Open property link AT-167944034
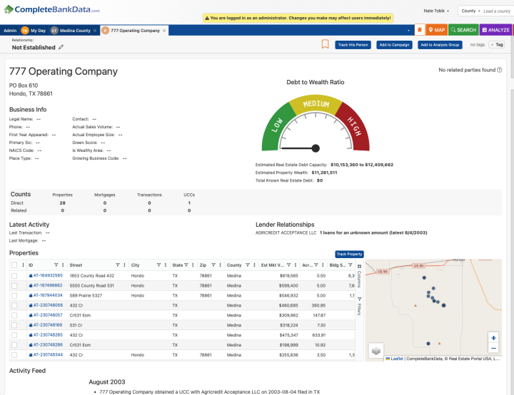Image resolution: width=514 pixels, height=395 pixels. [x=48, y=295]
